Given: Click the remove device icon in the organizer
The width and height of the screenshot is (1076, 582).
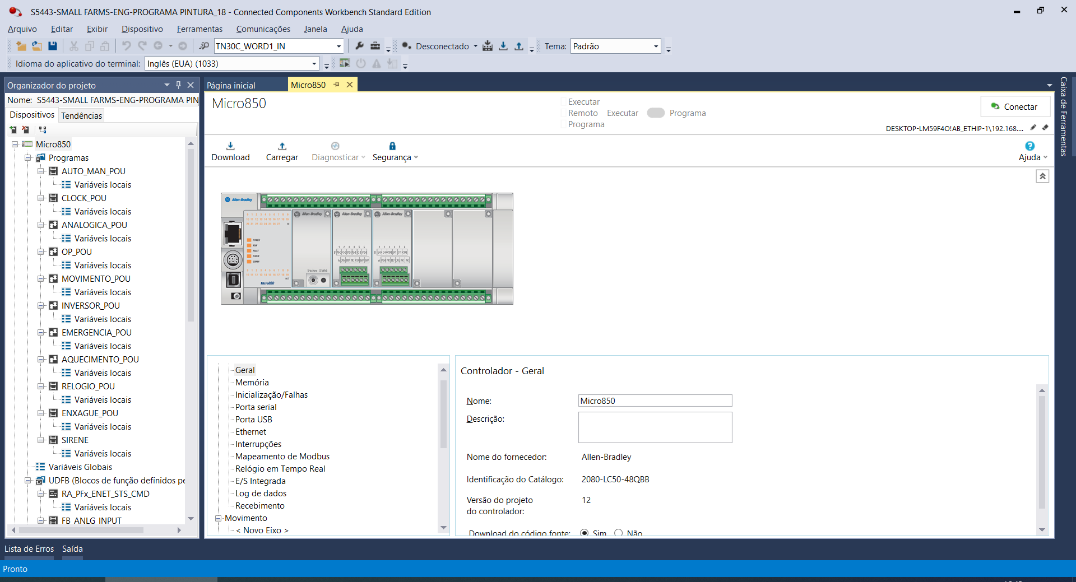Looking at the screenshot, I should (x=26, y=129).
